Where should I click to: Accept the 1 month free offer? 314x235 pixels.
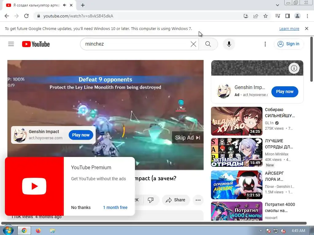click(115, 207)
